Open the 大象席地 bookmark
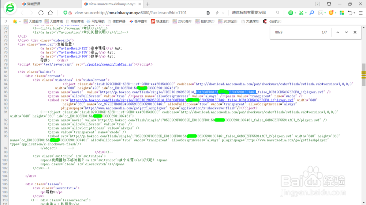The height and width of the screenshot is (205, 366). click(x=250, y=21)
